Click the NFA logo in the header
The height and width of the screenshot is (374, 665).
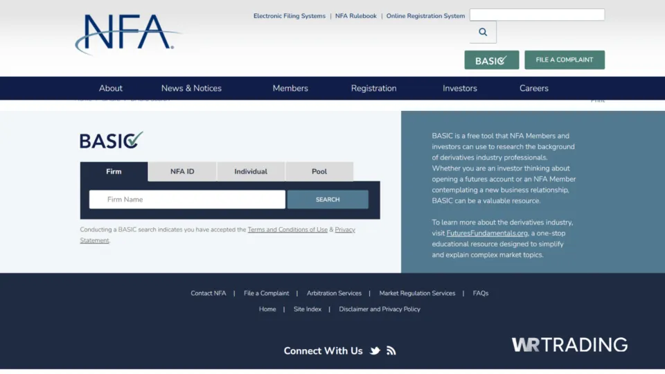pos(128,33)
